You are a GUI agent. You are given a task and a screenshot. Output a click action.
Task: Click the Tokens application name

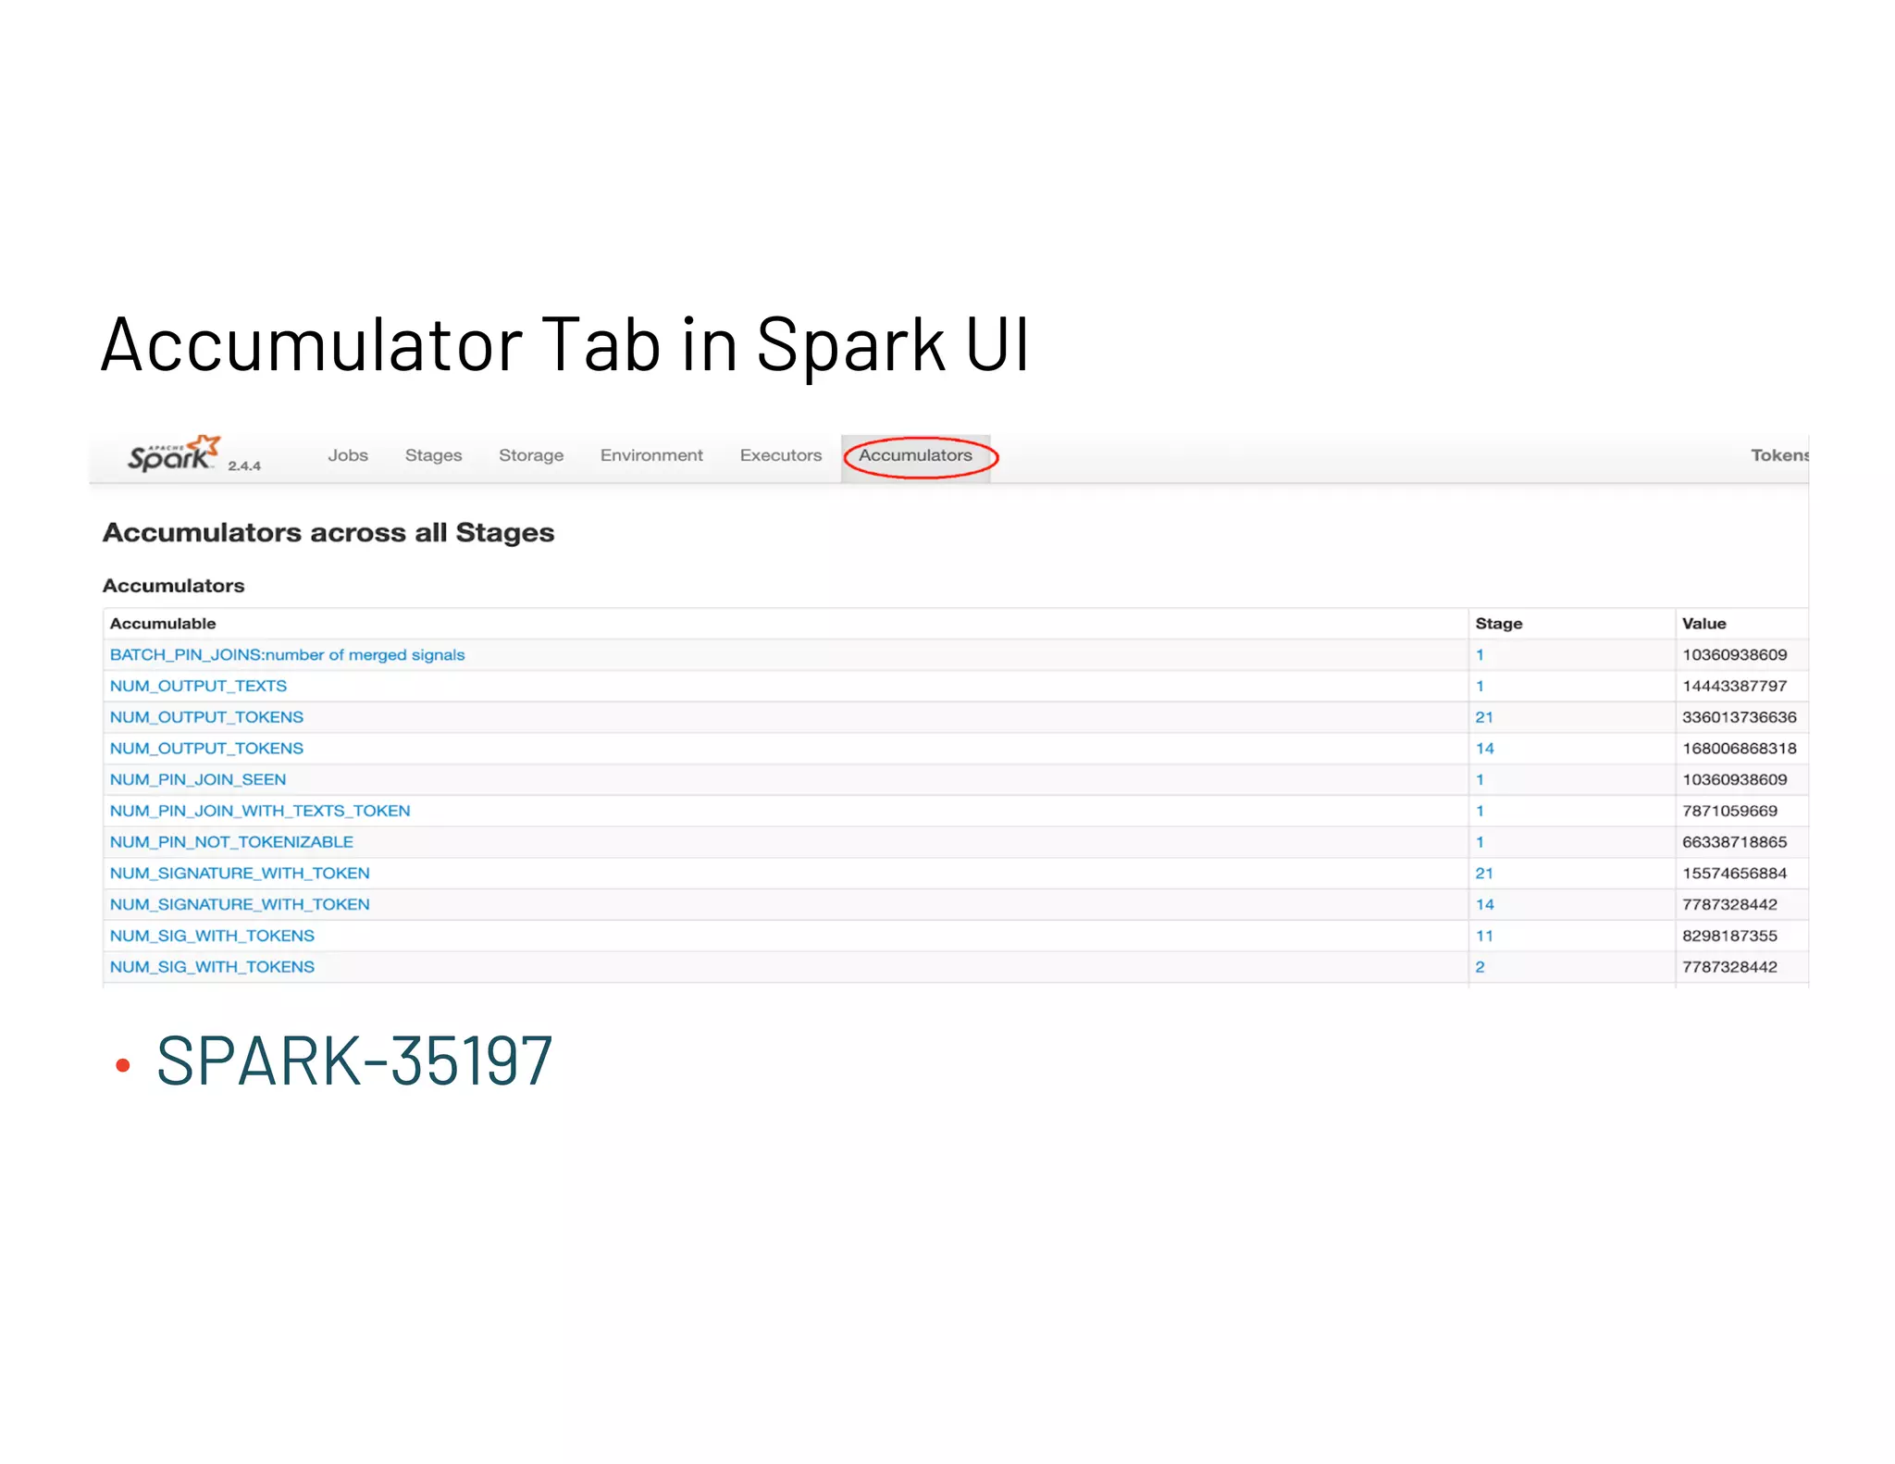1779,455
